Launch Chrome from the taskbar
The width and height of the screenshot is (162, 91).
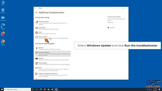click(x=48, y=89)
